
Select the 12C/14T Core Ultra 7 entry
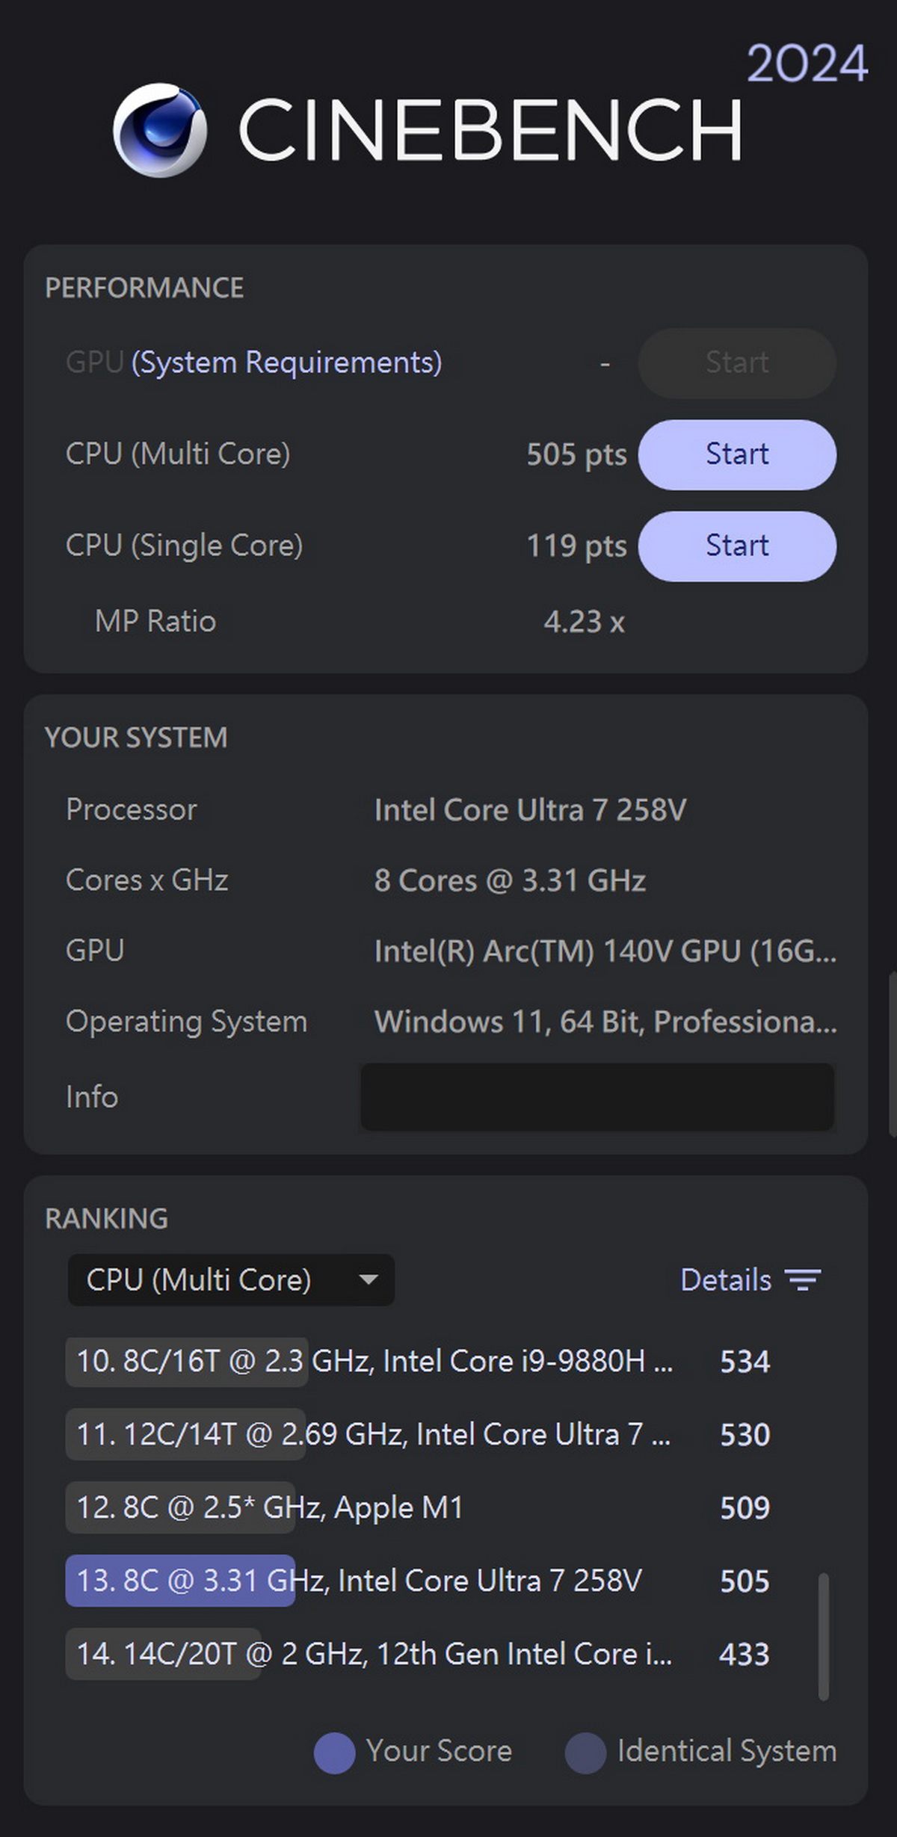[x=374, y=1435]
